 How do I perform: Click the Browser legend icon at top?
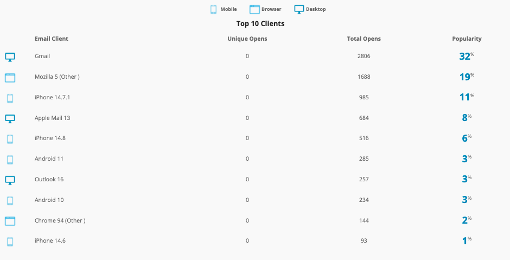[x=254, y=9]
